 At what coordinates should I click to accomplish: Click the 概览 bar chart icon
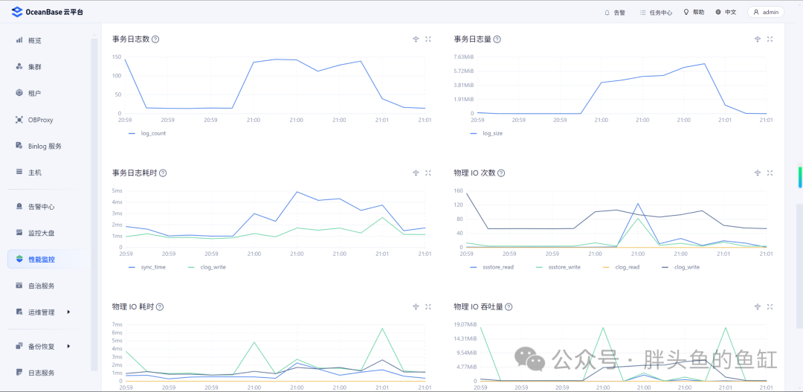19,39
